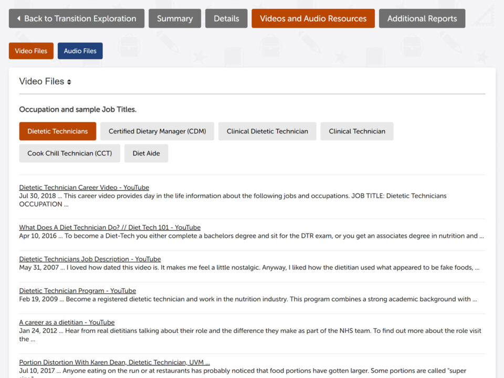Pick the Clinical Technician job title
Viewport: 504px width, 378px height.
pyautogui.click(x=357, y=131)
